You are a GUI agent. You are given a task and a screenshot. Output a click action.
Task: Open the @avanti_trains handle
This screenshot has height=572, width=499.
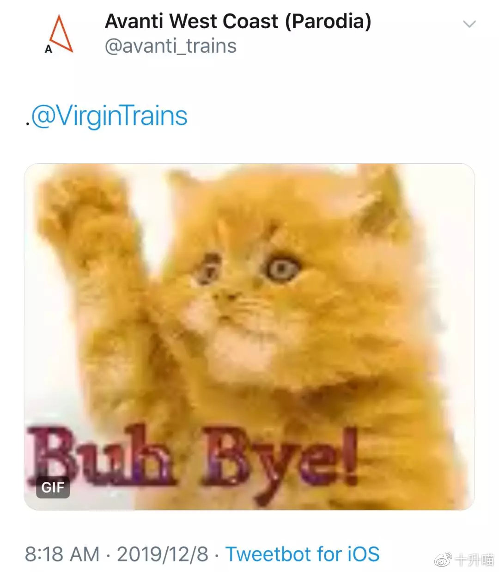(x=170, y=46)
